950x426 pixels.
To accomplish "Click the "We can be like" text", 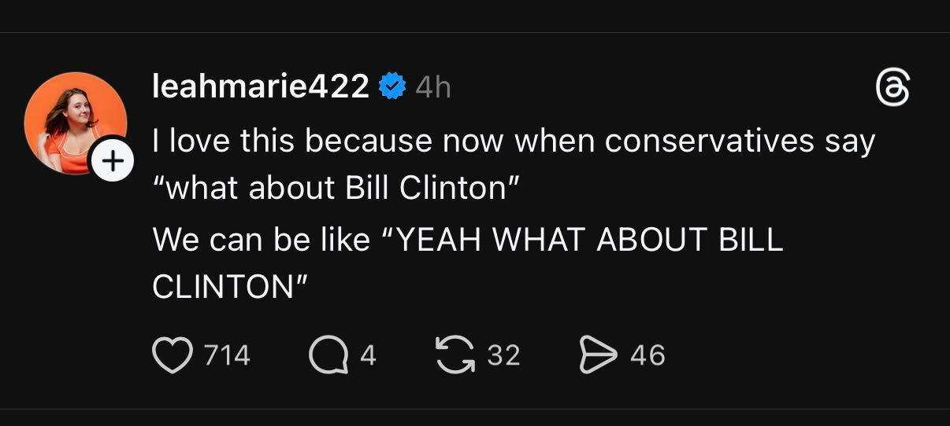I will (x=260, y=240).
